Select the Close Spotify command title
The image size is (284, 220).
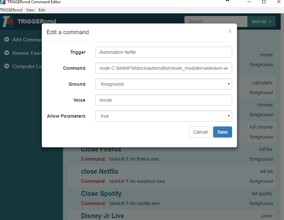(x=101, y=194)
